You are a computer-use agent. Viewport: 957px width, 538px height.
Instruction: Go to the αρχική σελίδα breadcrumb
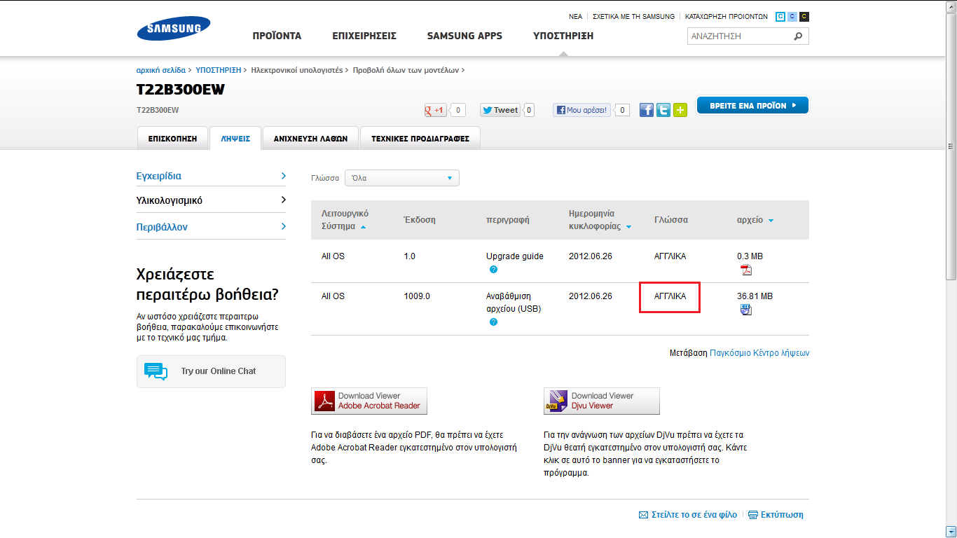(161, 70)
